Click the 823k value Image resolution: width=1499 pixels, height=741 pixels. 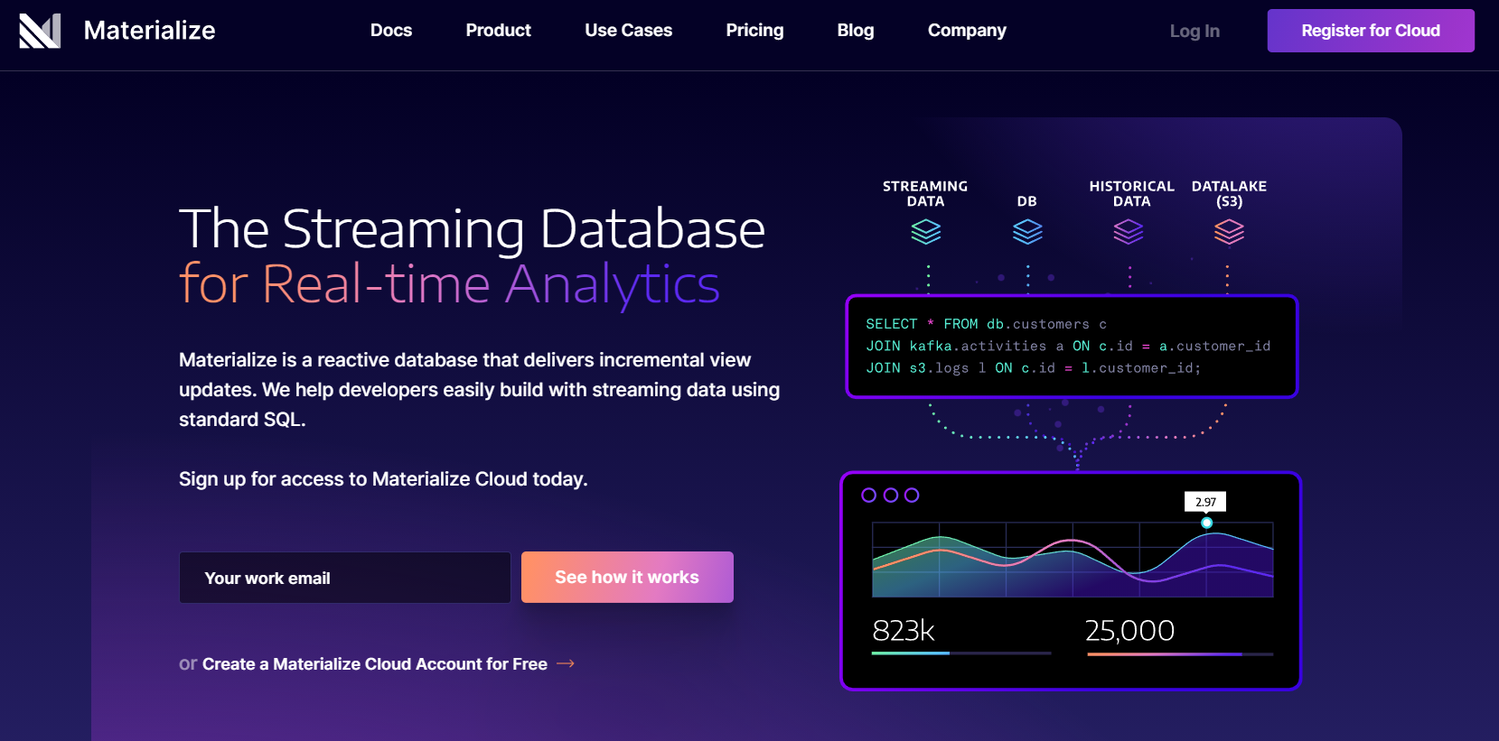click(904, 630)
